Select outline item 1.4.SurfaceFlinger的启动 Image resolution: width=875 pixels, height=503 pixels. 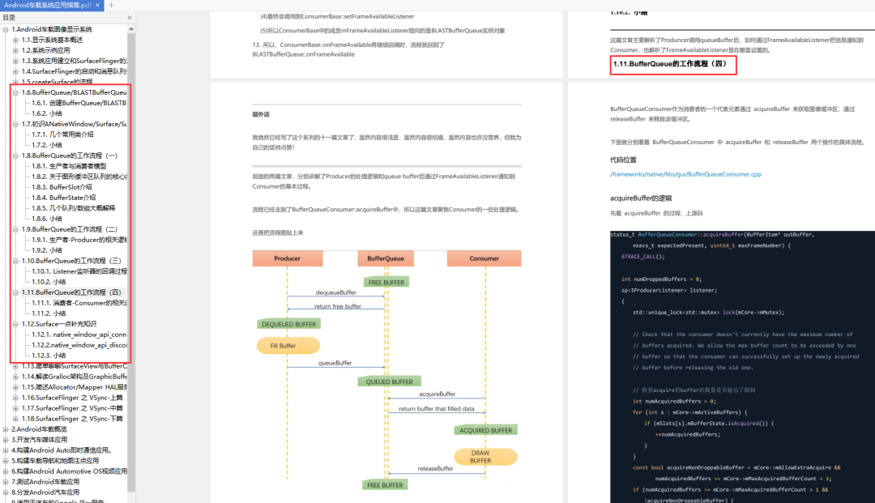click(74, 71)
